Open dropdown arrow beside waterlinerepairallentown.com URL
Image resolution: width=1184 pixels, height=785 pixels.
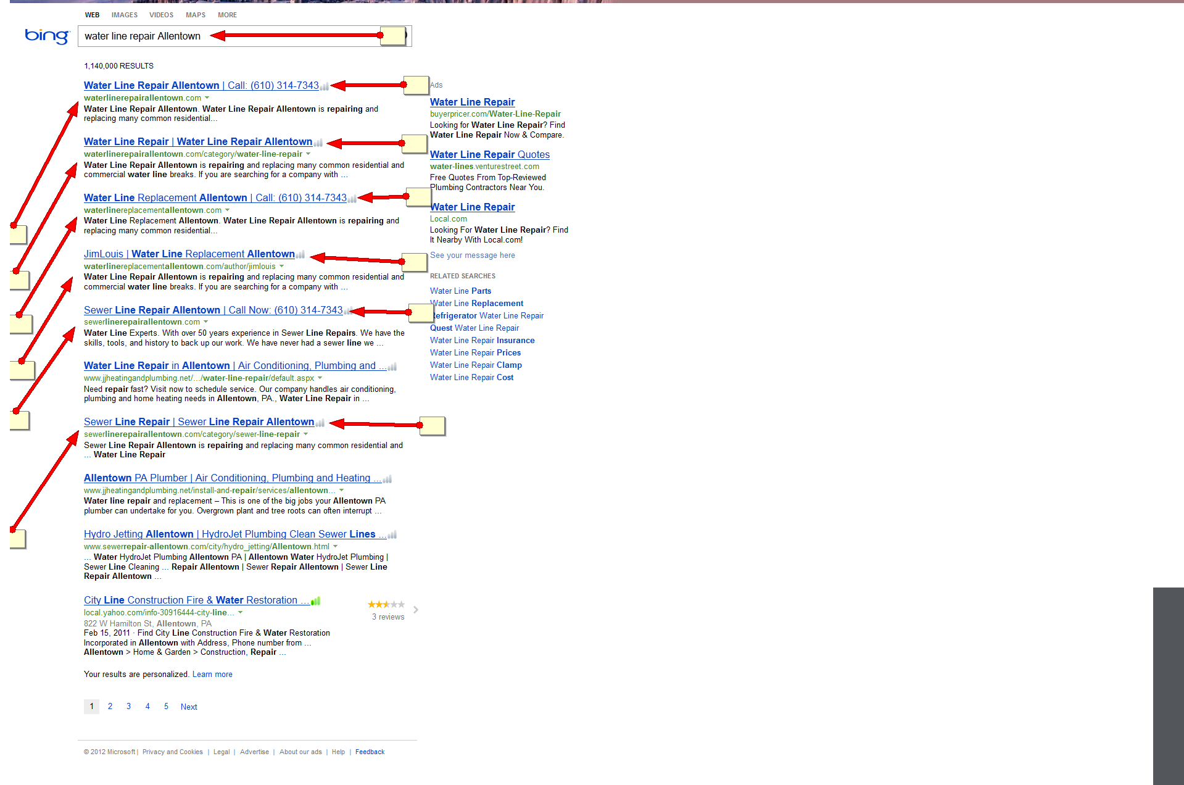coord(207,98)
